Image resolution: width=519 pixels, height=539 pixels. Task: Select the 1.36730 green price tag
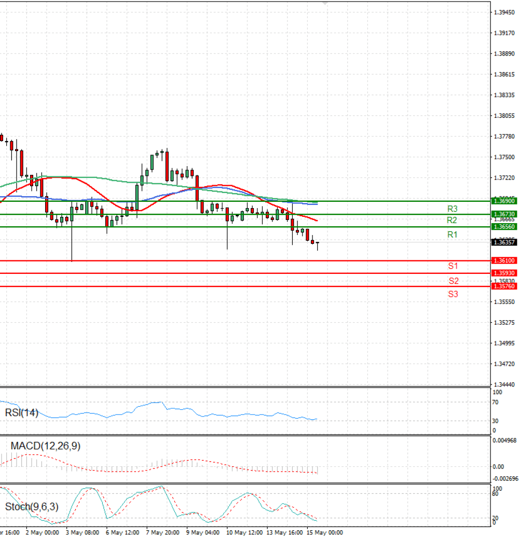[x=504, y=214]
